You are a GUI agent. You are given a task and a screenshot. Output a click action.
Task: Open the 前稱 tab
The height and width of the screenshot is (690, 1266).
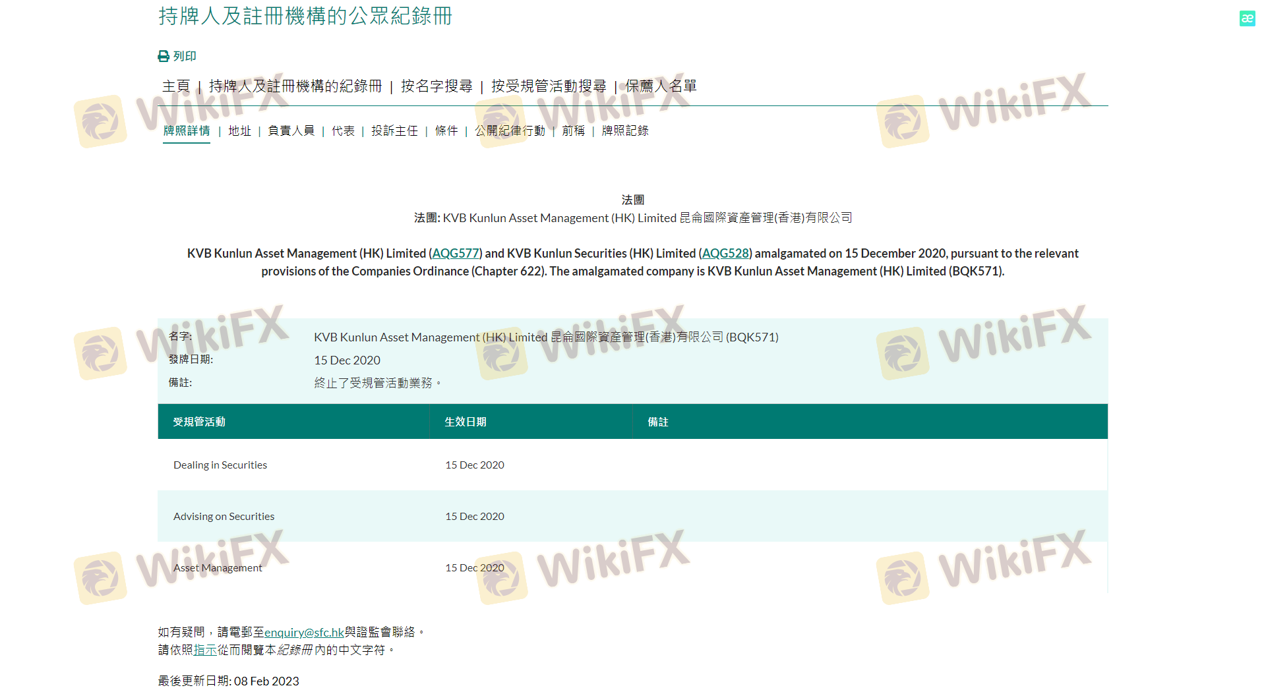573,131
